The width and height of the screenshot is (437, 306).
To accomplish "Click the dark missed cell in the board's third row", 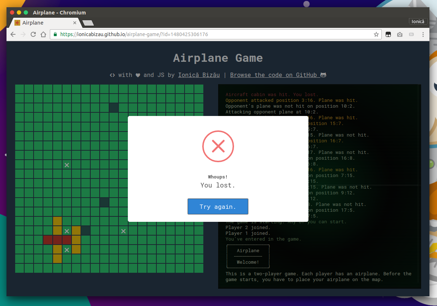I will (x=114, y=107).
